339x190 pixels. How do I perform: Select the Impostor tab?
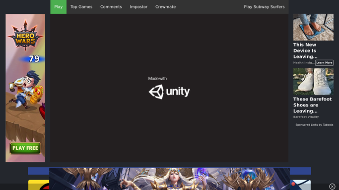[138, 7]
